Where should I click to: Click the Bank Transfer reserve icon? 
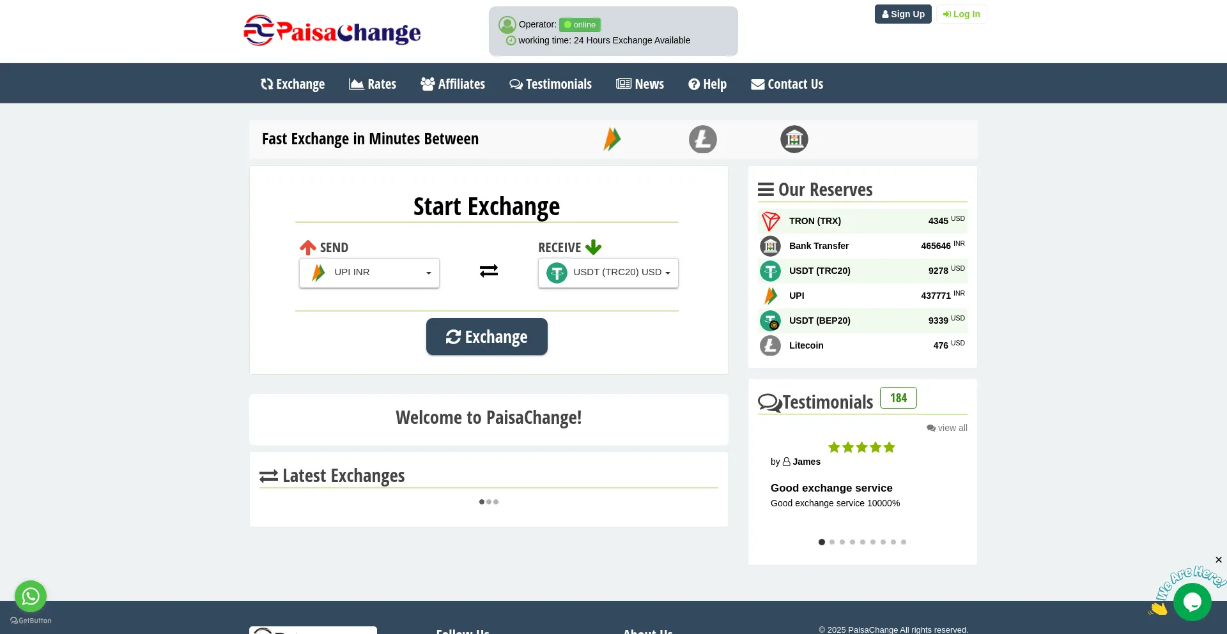point(770,246)
